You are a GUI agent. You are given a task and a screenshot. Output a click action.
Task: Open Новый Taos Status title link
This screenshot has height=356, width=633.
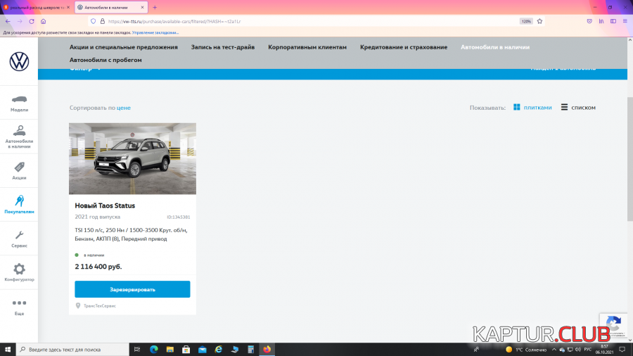point(105,205)
